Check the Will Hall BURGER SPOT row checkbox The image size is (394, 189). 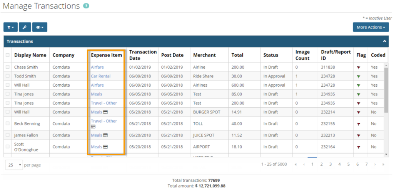(8, 112)
